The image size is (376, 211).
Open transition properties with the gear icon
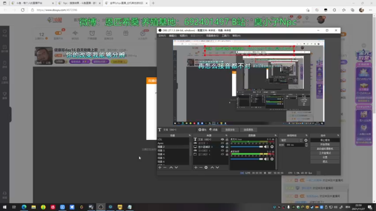(x=306, y=140)
